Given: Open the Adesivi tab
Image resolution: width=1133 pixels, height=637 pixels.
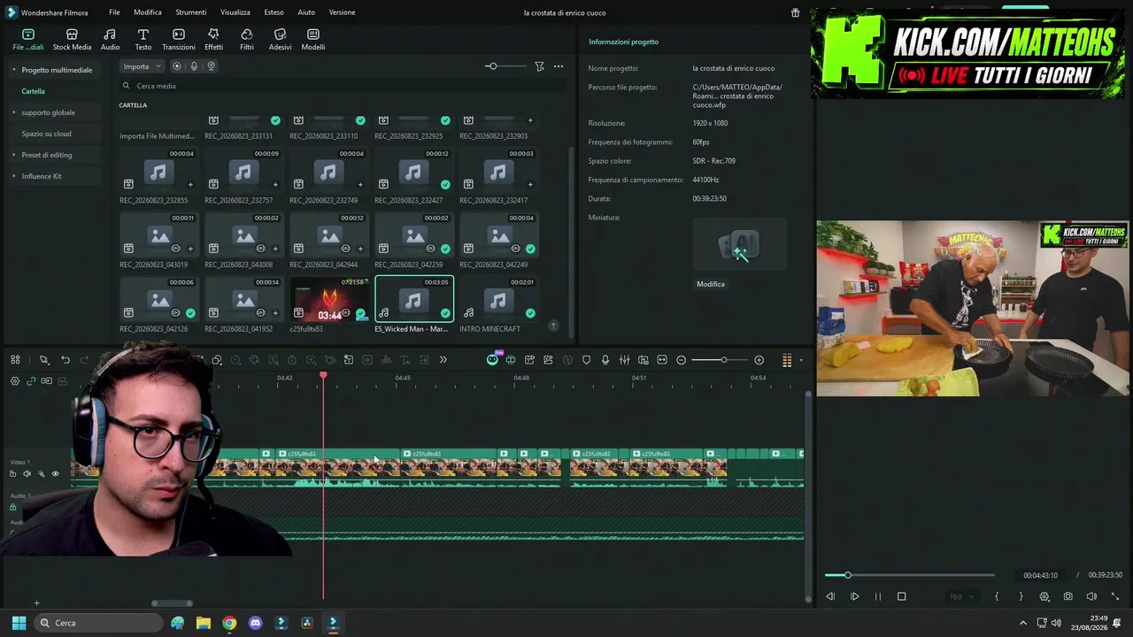Looking at the screenshot, I should (x=280, y=39).
